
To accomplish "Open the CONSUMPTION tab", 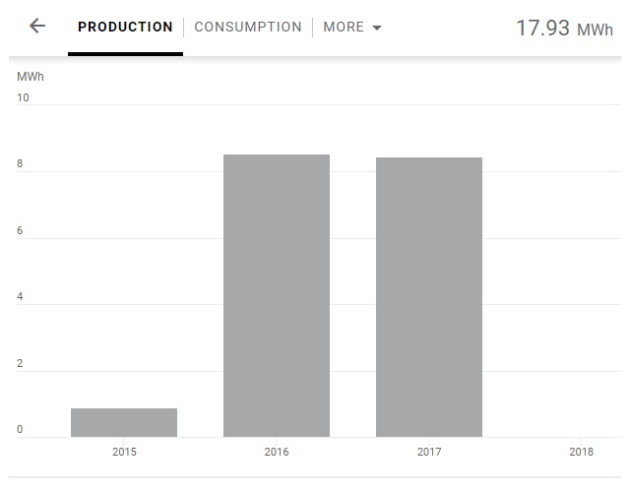I will (x=248, y=28).
